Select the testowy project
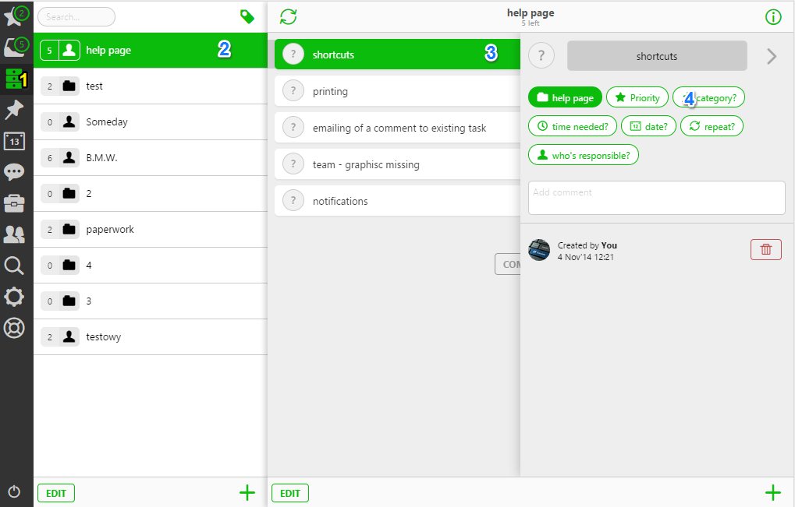 coord(151,337)
